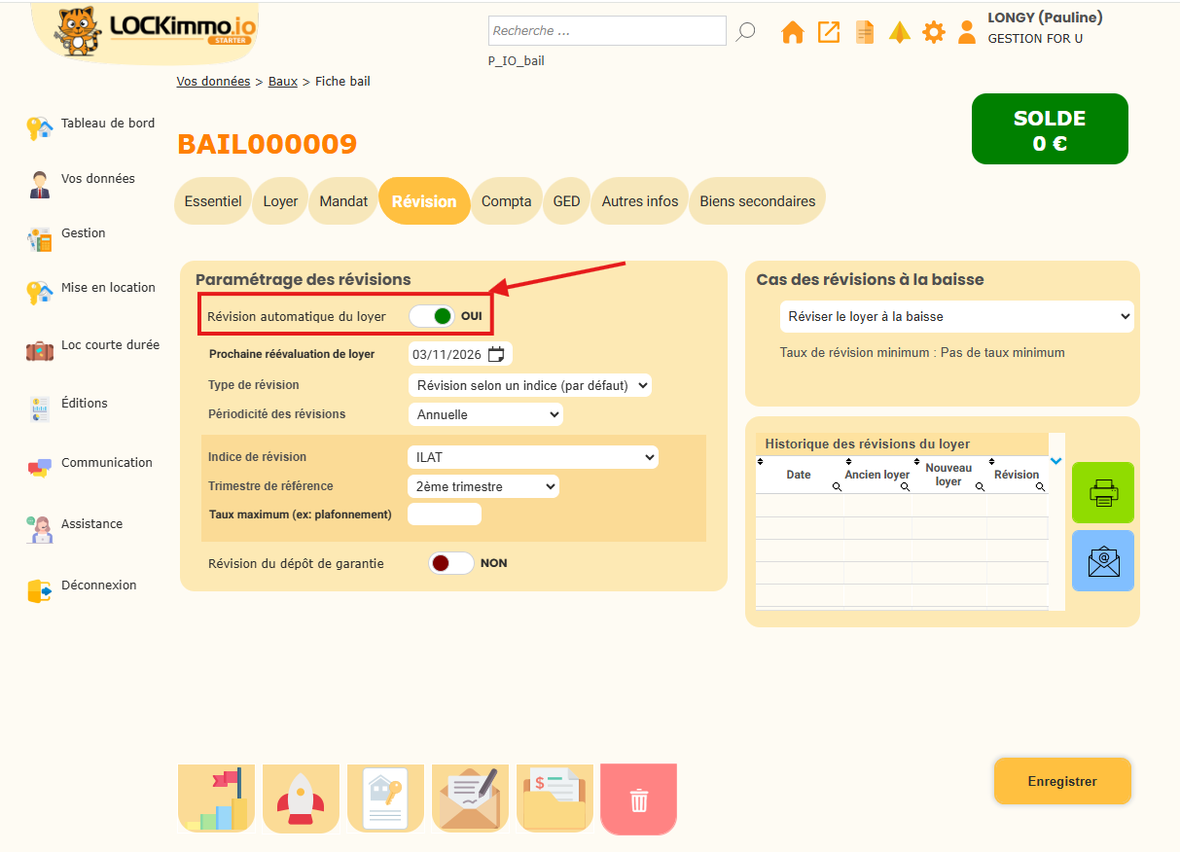Viewport: 1180px width, 852px height.
Task: Click the search magnifier icon
Action: (745, 31)
